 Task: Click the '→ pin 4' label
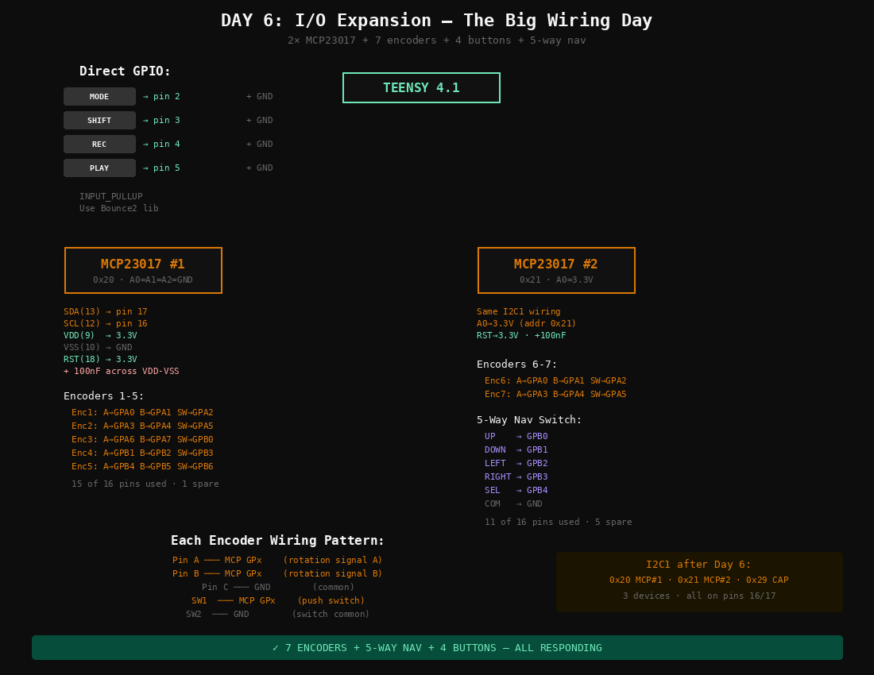pyautogui.click(x=161, y=145)
